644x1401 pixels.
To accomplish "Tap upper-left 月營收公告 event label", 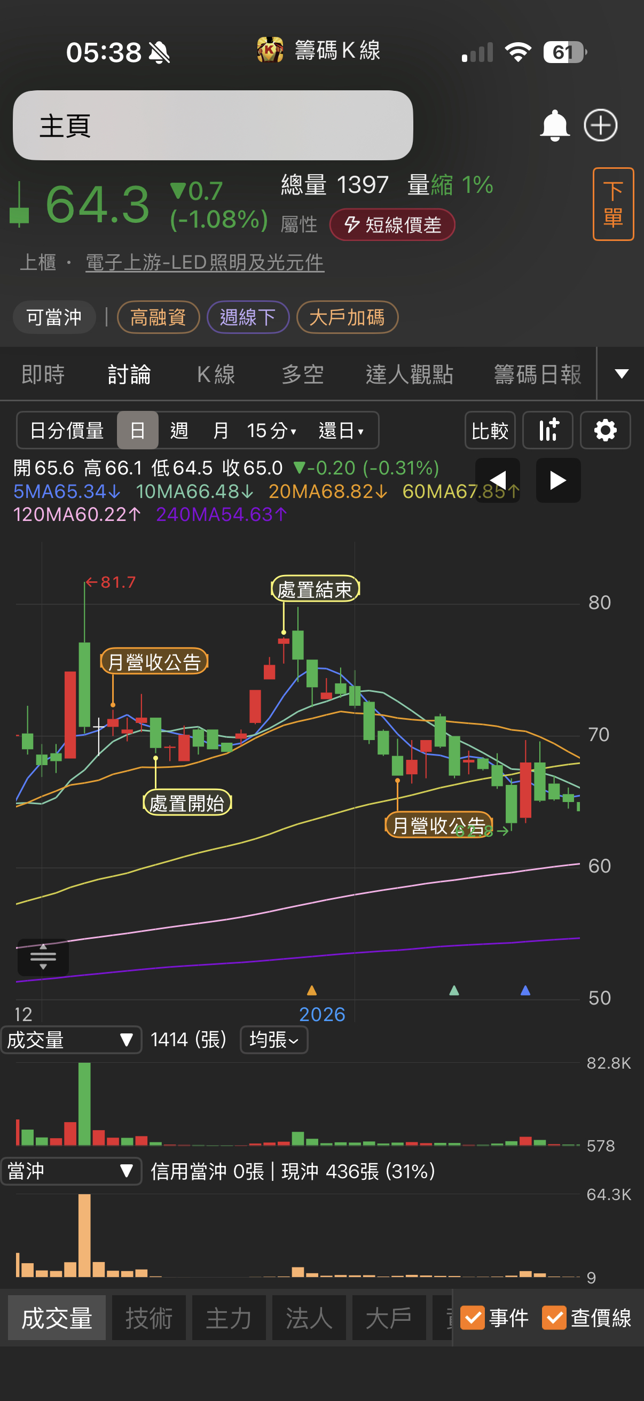I will coord(154,661).
